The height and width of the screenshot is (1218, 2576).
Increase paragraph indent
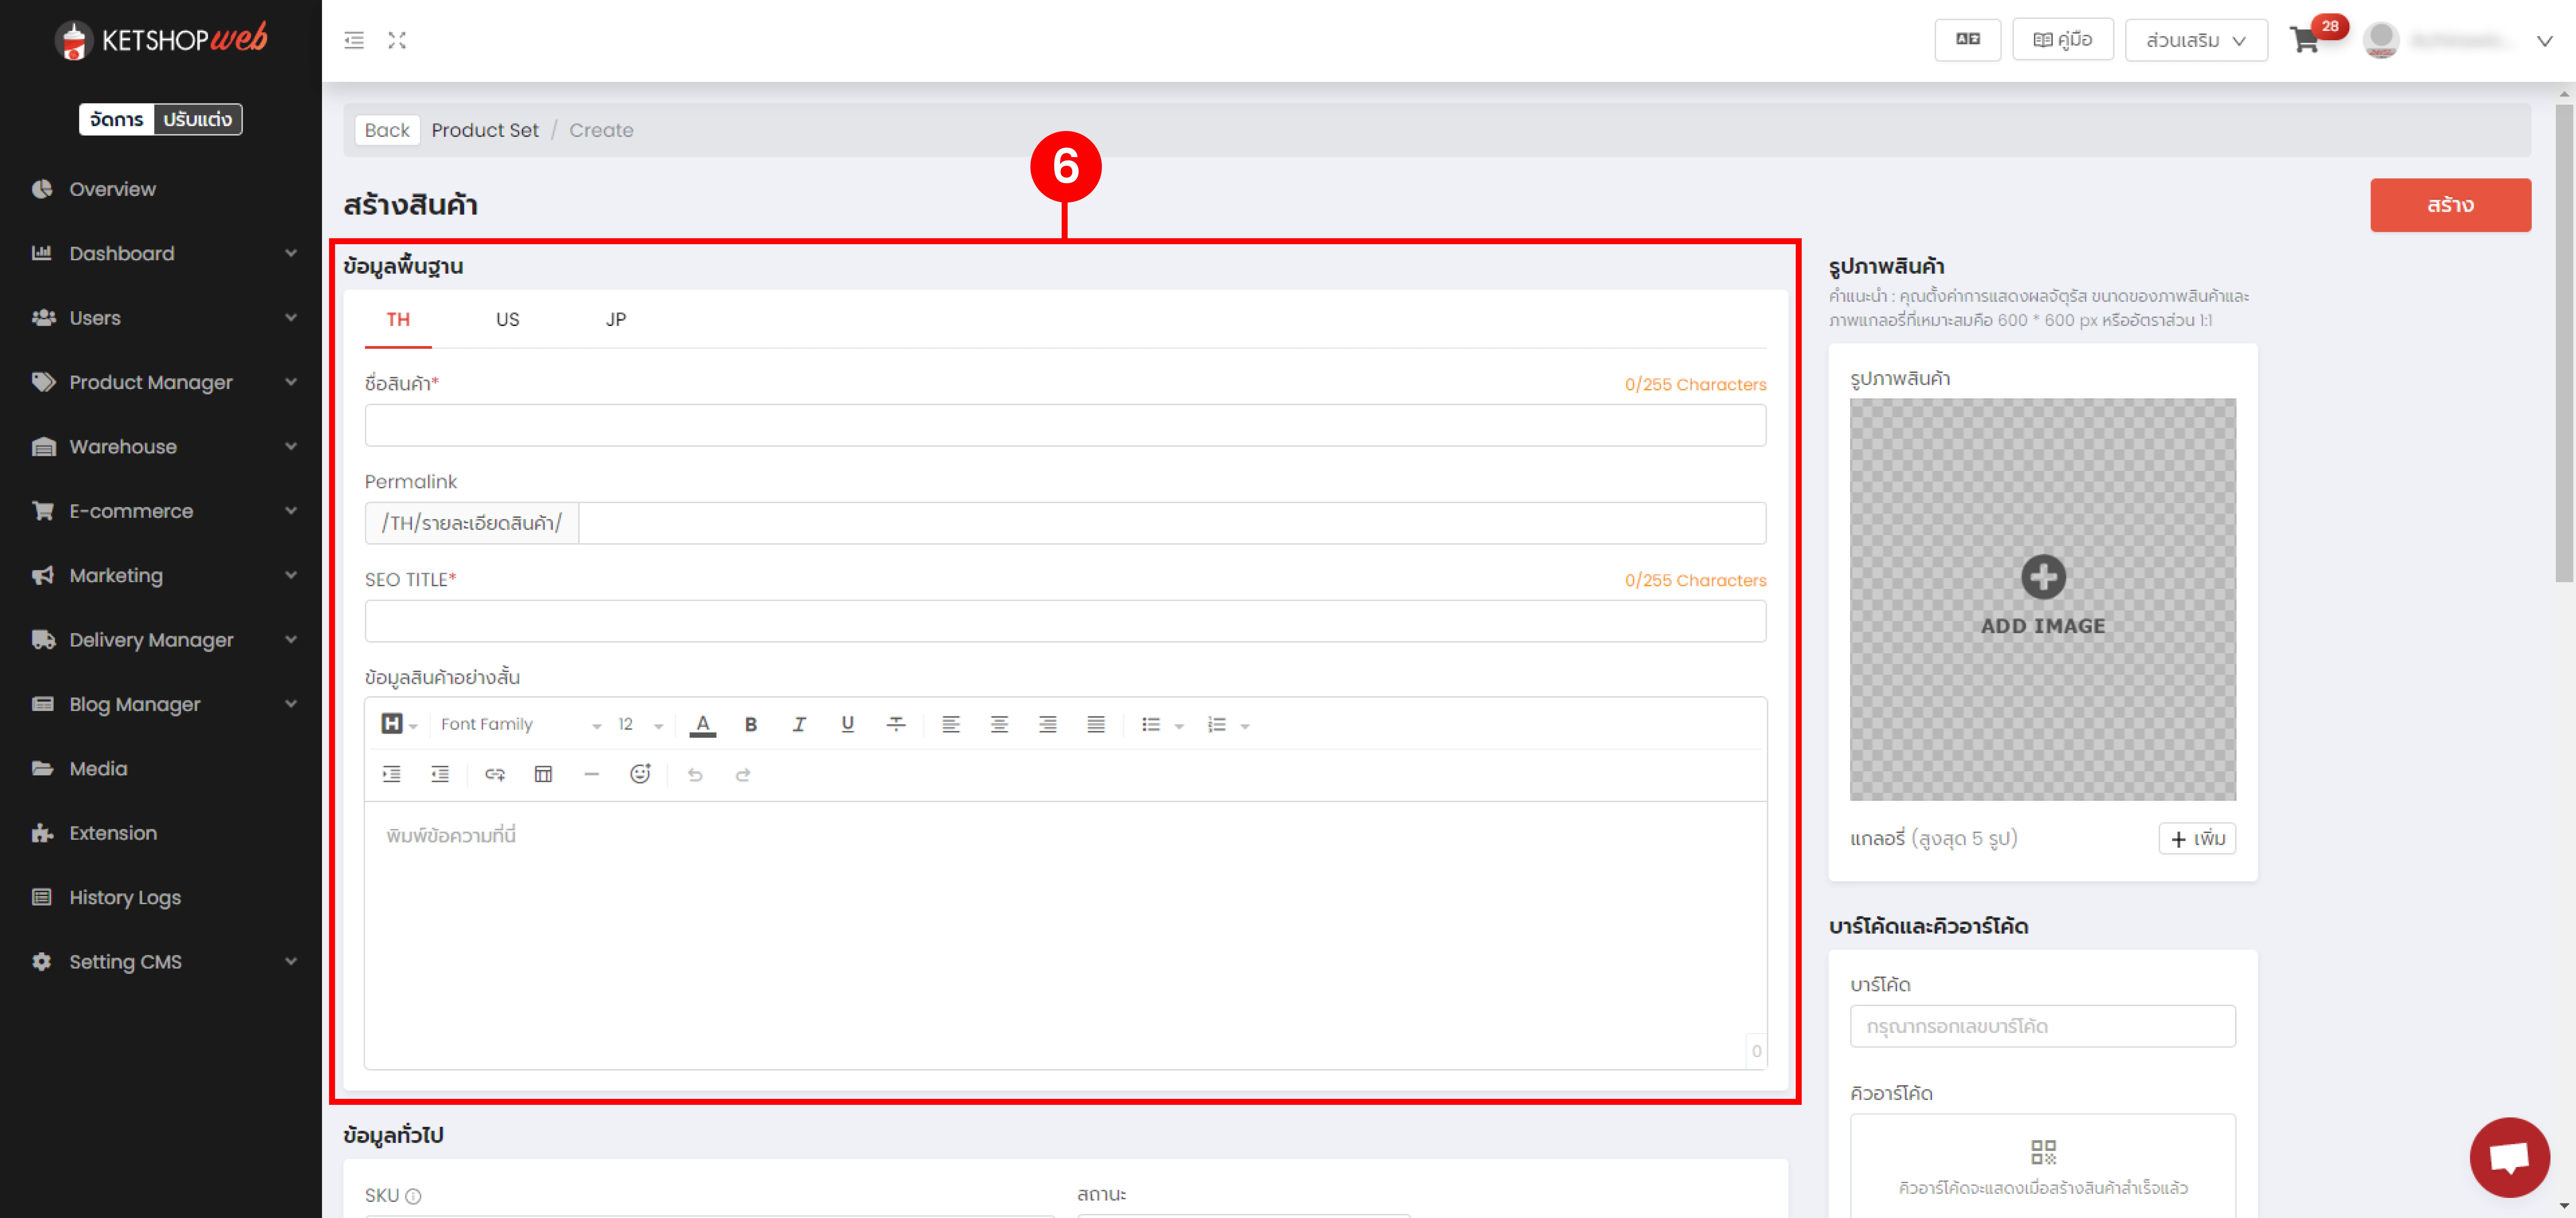tap(392, 774)
